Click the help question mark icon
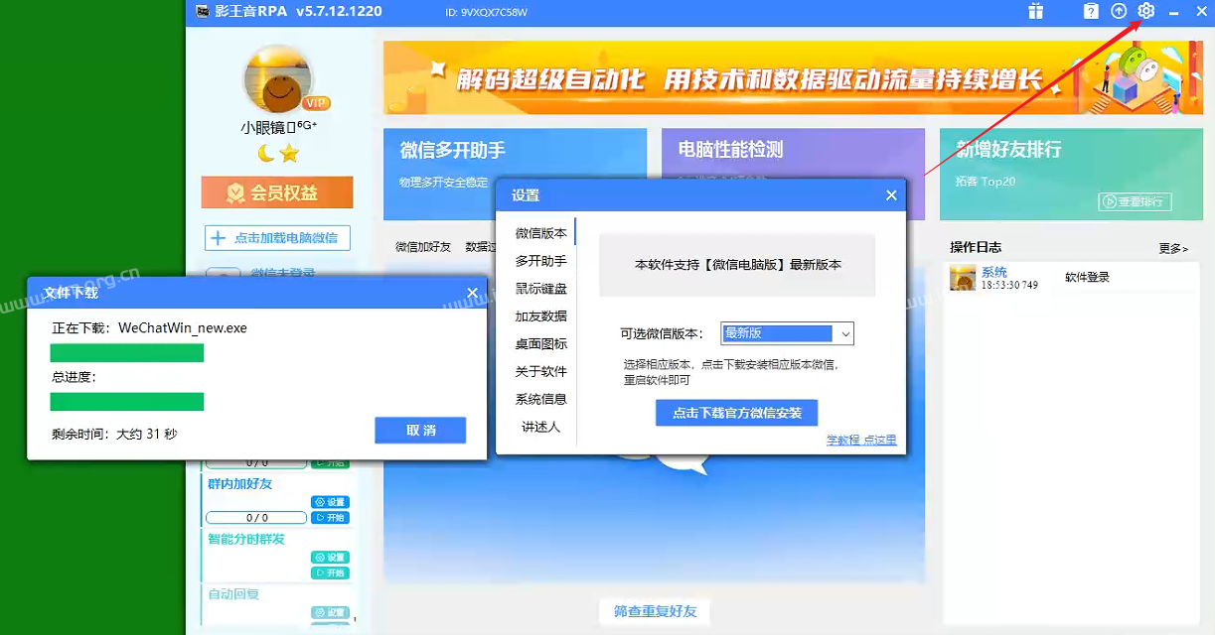 pyautogui.click(x=1091, y=11)
